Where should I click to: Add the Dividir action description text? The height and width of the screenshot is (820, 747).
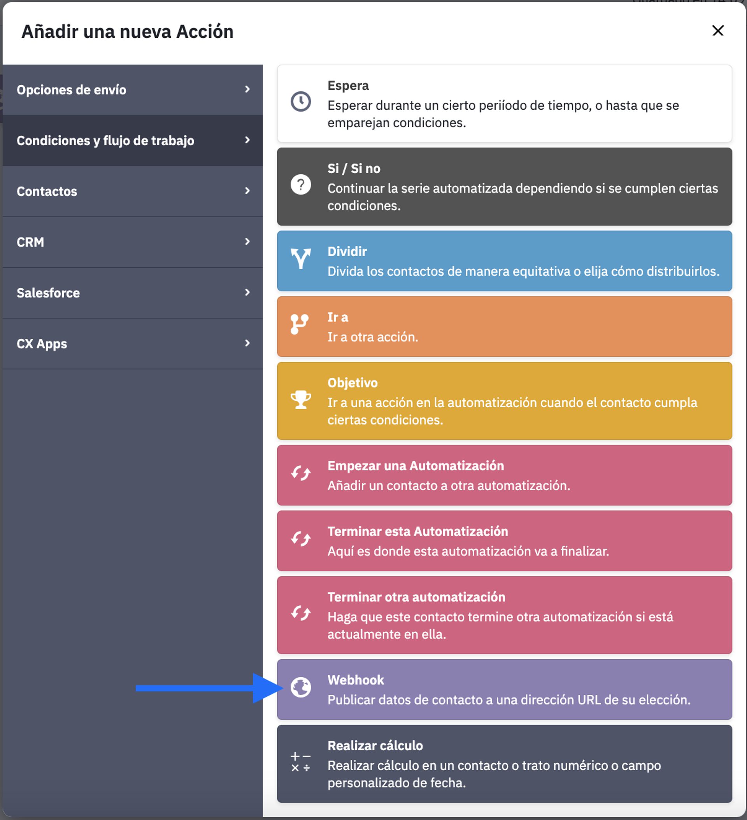pyautogui.click(x=523, y=271)
